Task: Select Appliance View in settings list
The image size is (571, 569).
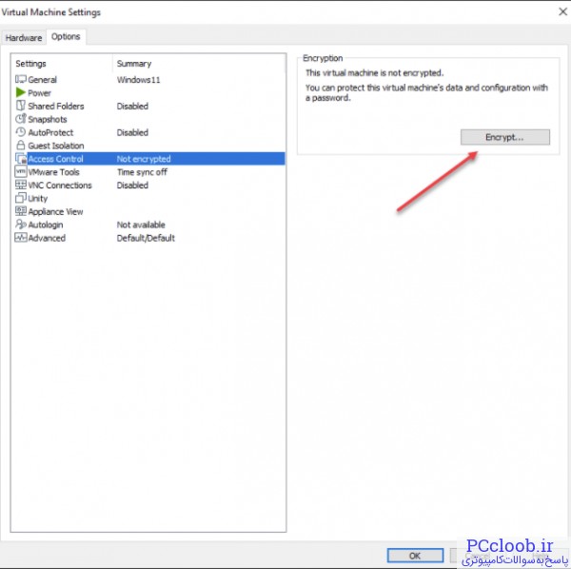Action: [x=148, y=211]
